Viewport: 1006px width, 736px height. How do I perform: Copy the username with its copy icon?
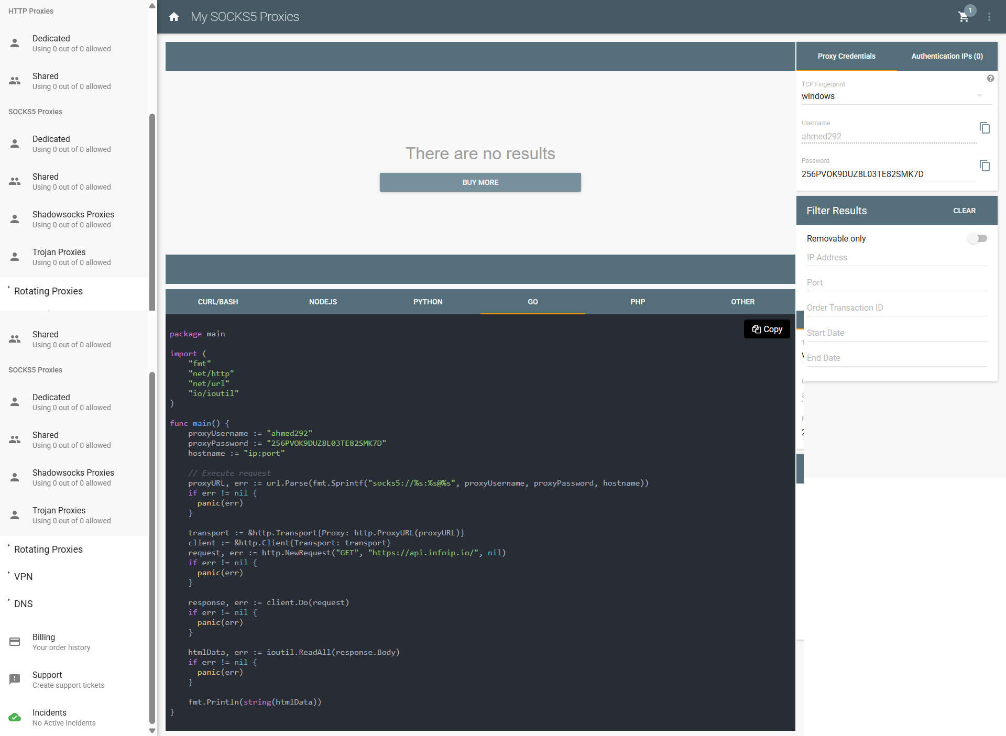click(x=985, y=128)
